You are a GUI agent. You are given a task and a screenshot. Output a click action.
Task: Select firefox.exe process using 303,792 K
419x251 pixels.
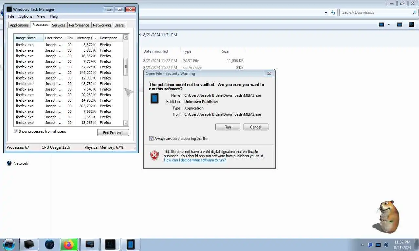pyautogui.click(x=68, y=106)
